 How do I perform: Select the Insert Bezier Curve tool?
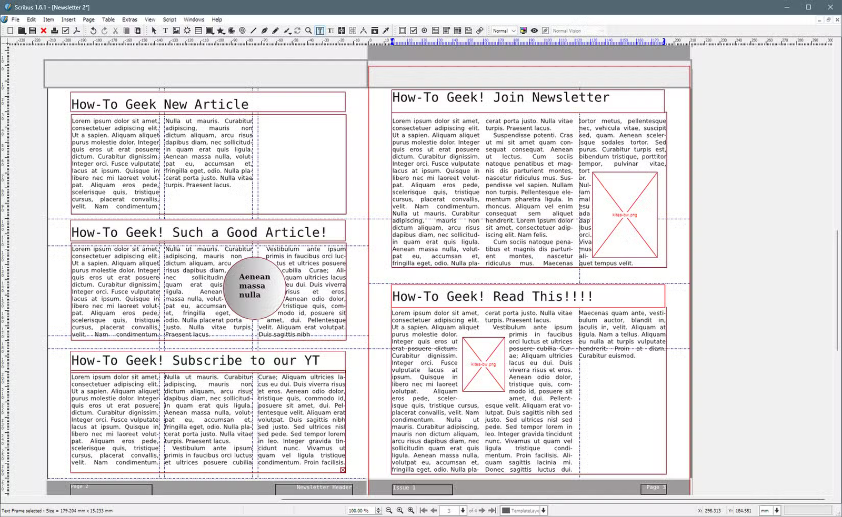point(264,30)
